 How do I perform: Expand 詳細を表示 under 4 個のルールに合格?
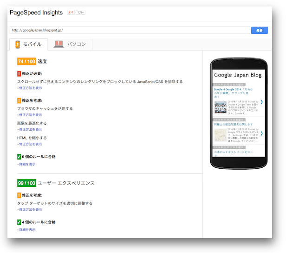(26, 230)
